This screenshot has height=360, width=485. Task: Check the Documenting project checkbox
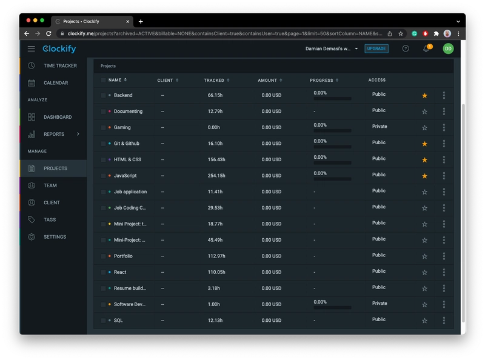(103, 112)
